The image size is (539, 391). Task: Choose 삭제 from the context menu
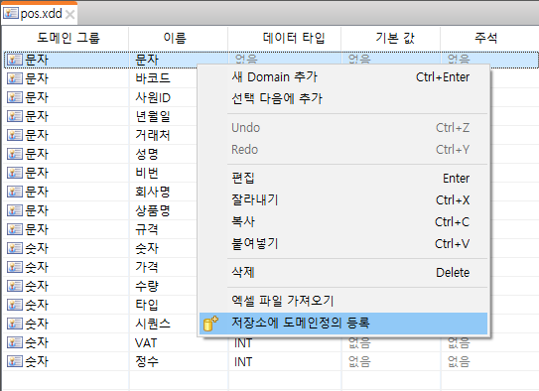pos(343,273)
